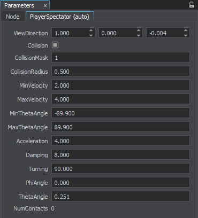
Task: Click the CollisionMask input field
Action: point(120,57)
